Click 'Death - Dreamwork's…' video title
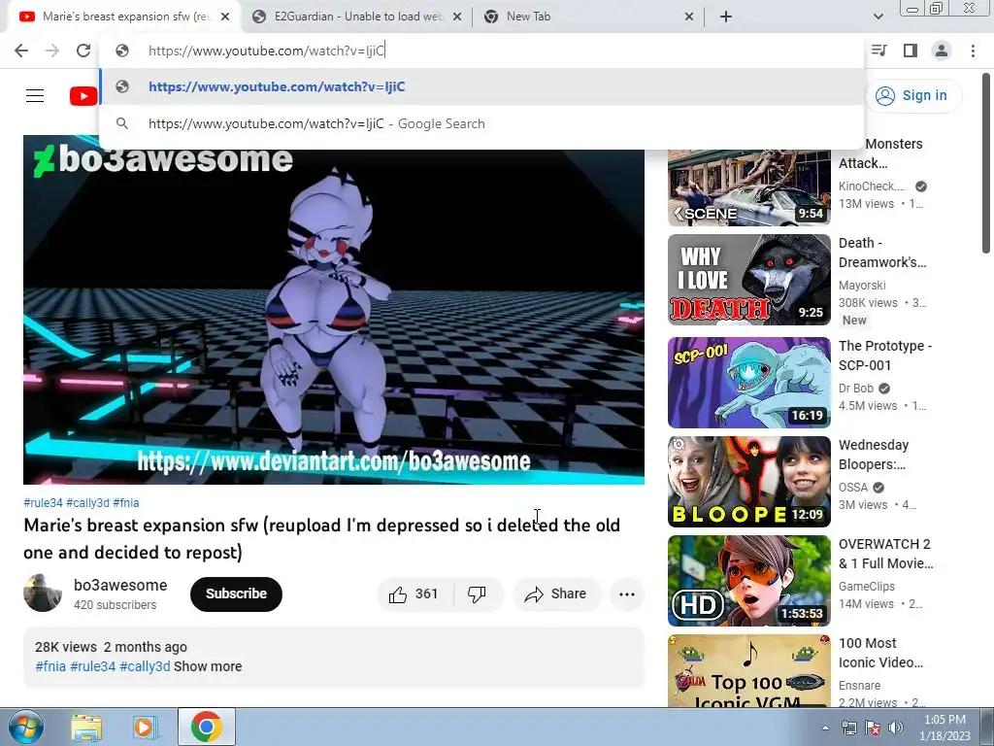The width and height of the screenshot is (994, 746). [882, 253]
